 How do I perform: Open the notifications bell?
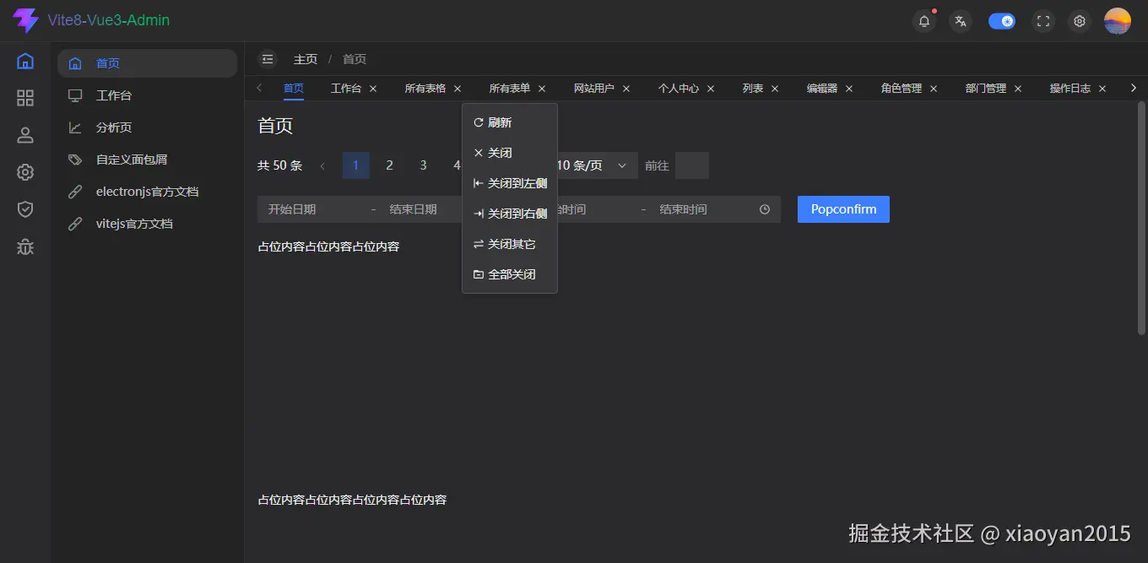[924, 21]
